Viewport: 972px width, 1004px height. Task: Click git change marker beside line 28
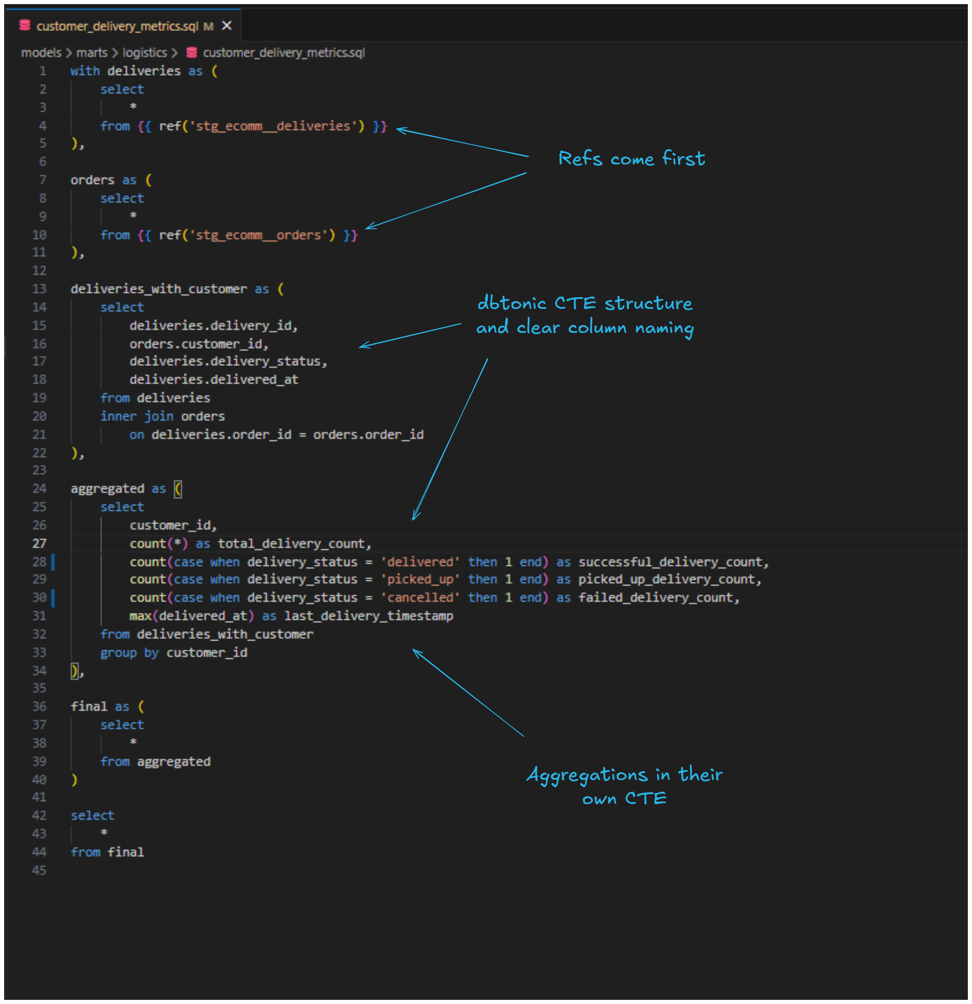[53, 562]
